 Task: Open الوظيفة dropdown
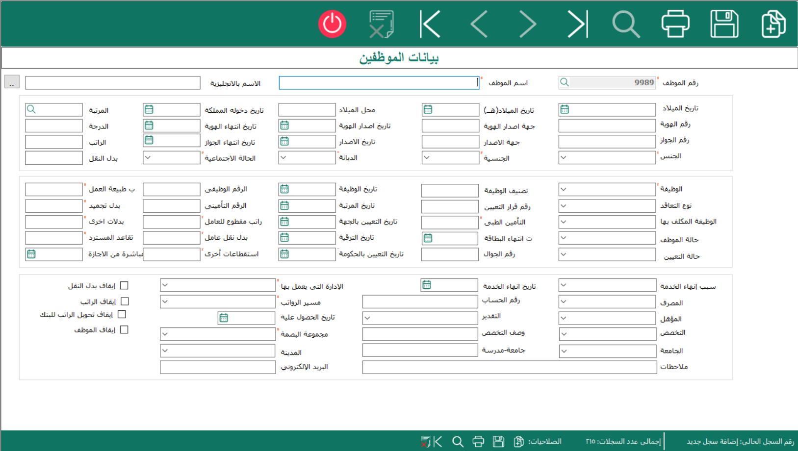pos(564,189)
